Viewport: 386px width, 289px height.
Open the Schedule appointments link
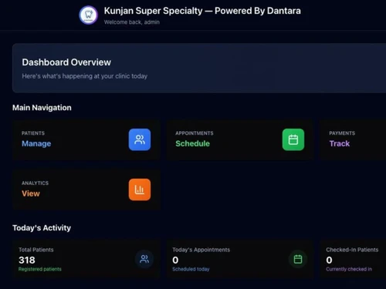click(192, 143)
